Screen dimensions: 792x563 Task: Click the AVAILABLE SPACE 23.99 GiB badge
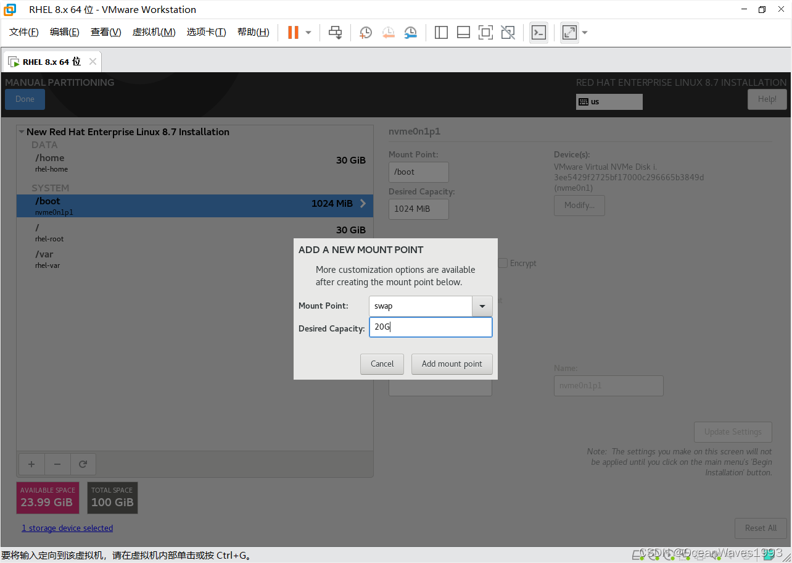pyautogui.click(x=47, y=498)
